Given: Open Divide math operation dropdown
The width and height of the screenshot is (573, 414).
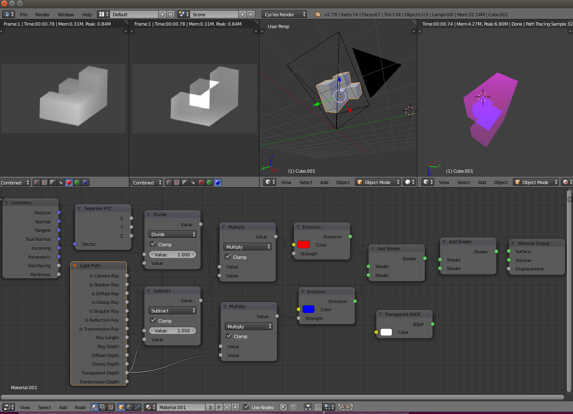Looking at the screenshot, I should [173, 234].
